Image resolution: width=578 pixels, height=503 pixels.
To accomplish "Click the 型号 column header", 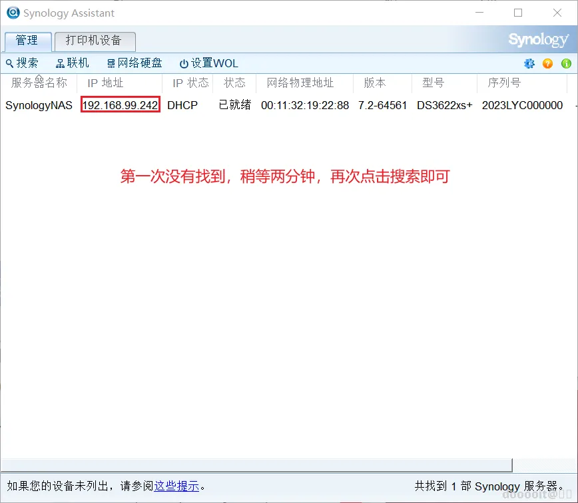I will click(x=433, y=83).
